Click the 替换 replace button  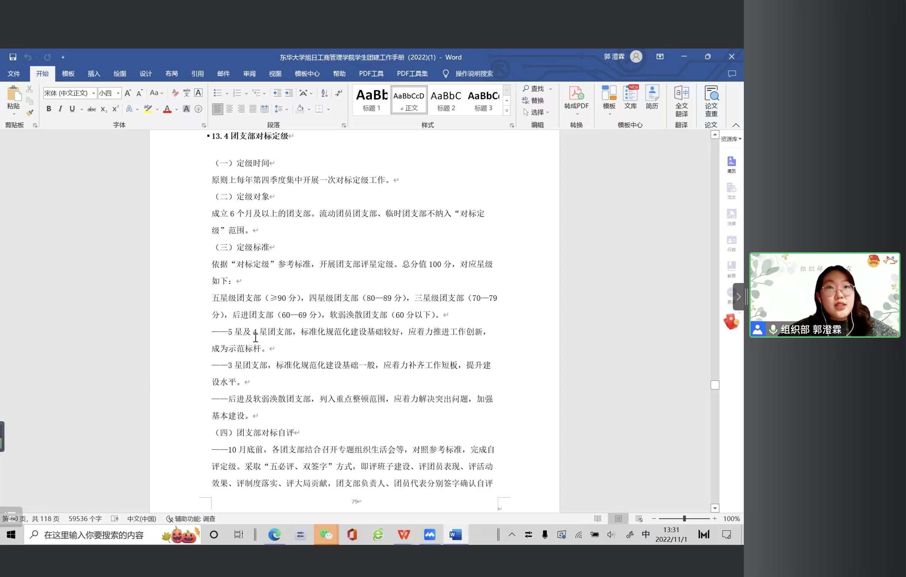[533, 100]
